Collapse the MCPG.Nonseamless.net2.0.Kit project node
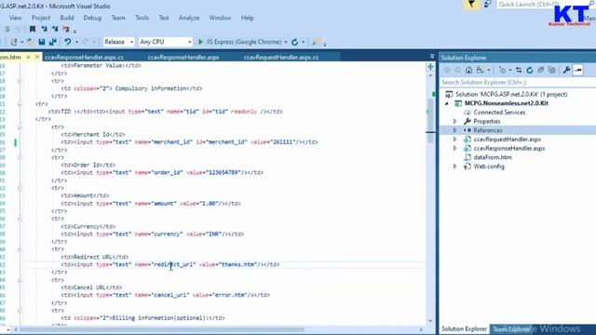Screen dimensions: 596x335 click(x=447, y=103)
